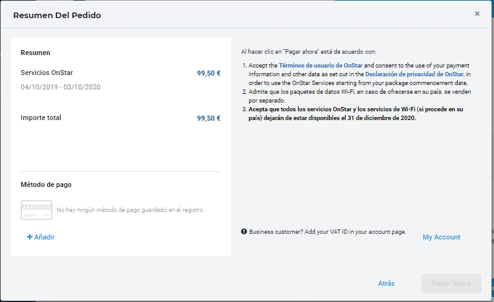Click the bold 31 de diciembre de 2020 clause
Screen dimensions: 494x302
pos(356,114)
